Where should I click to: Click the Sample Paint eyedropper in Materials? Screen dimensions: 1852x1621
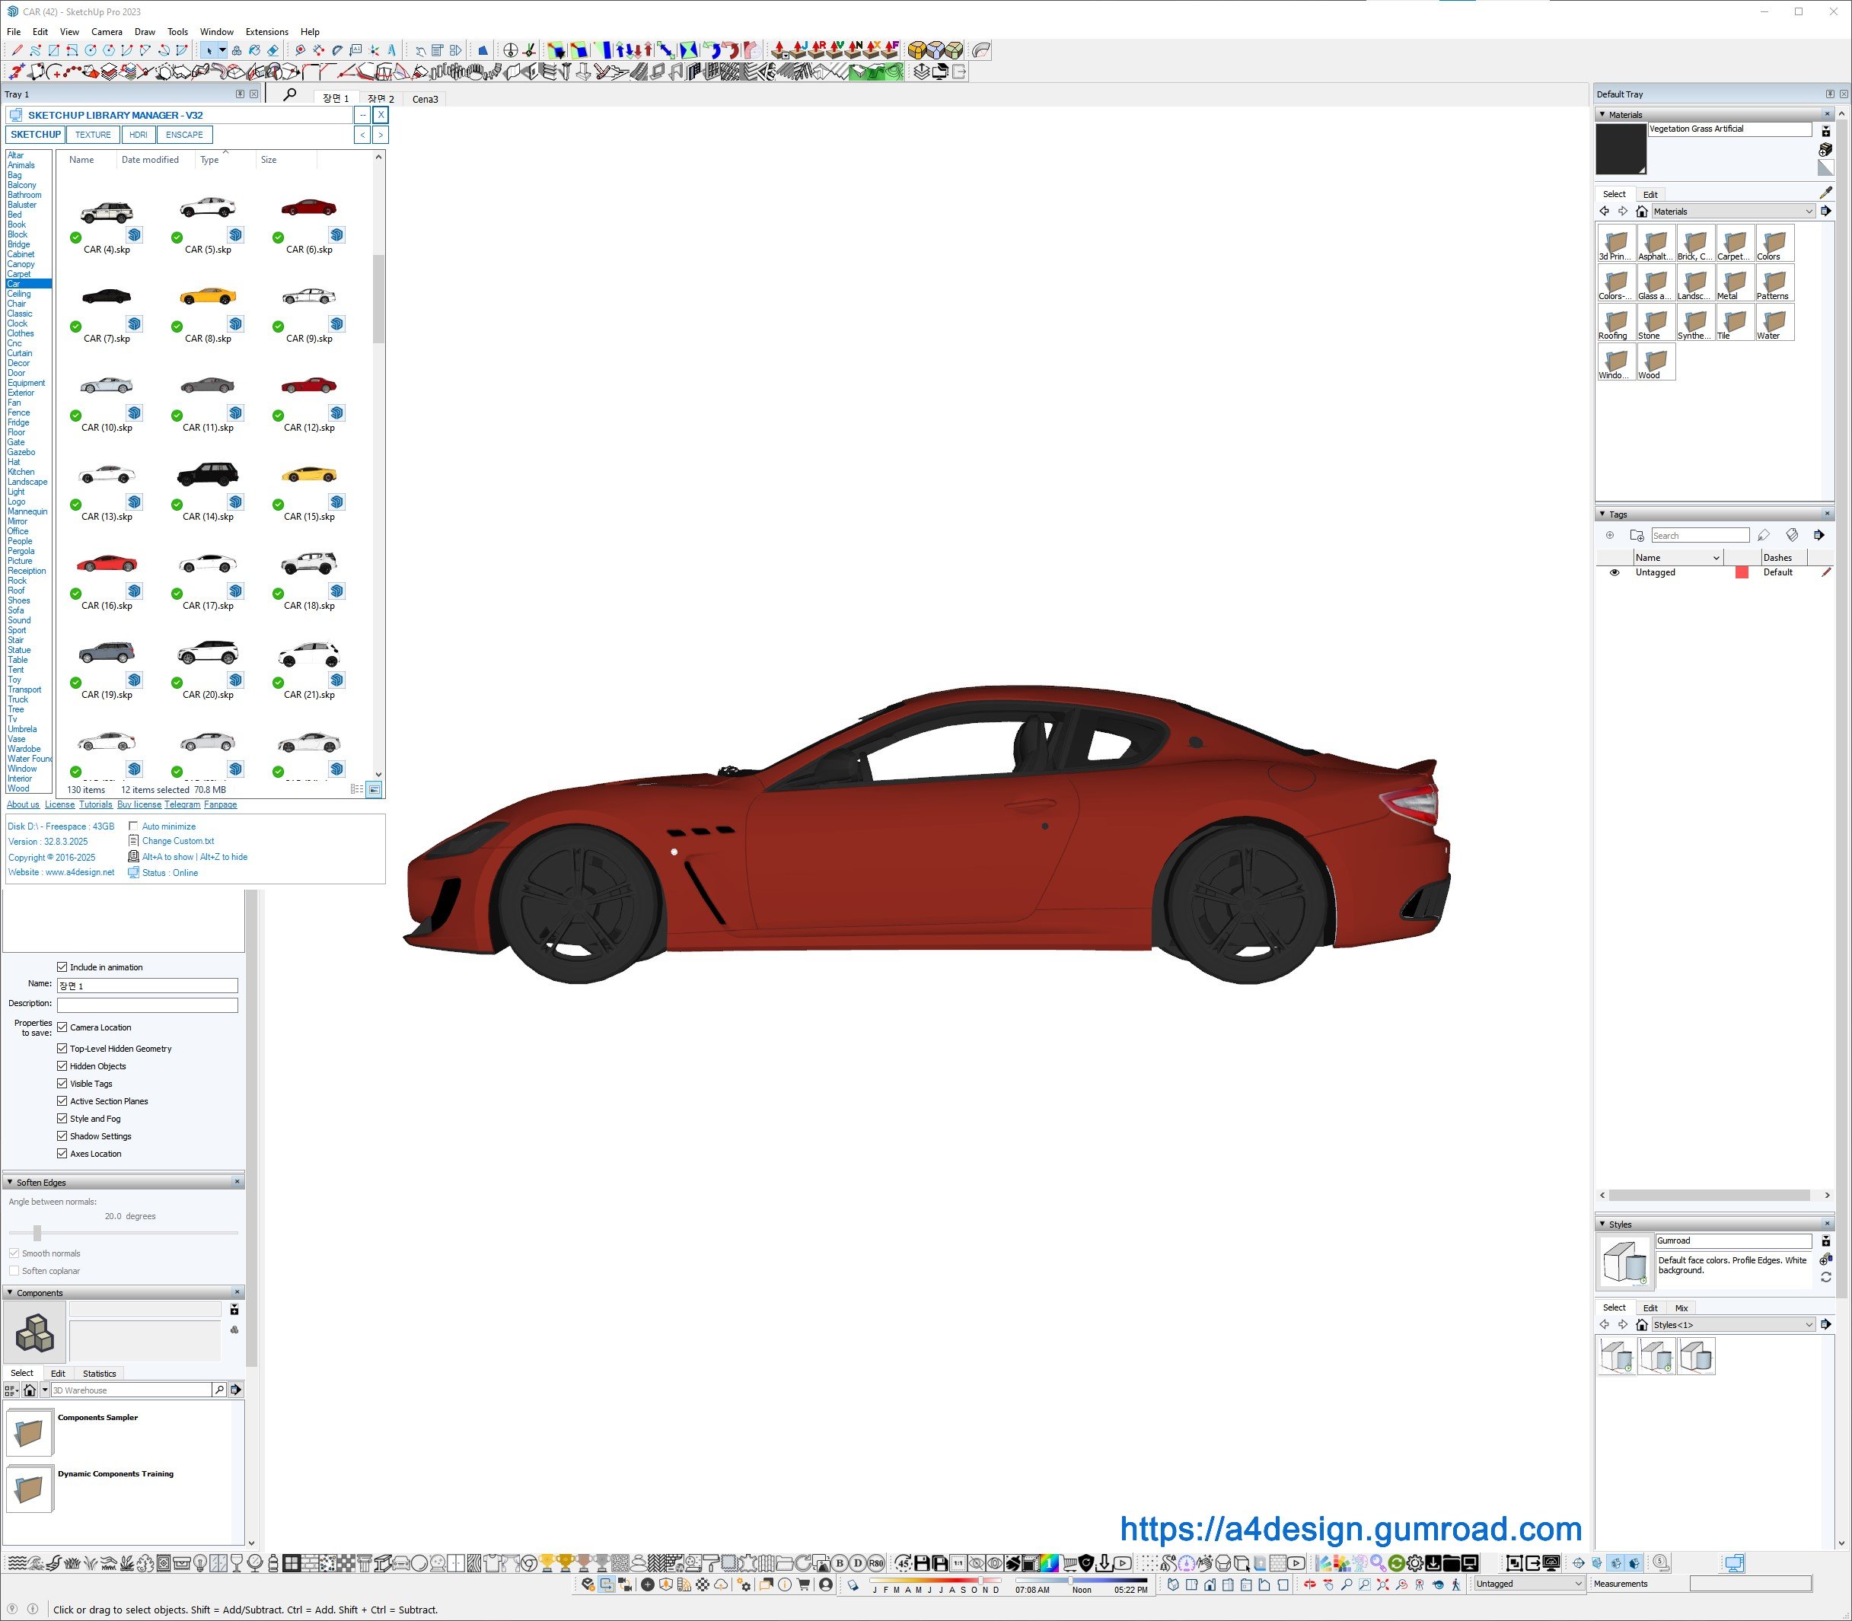point(1826,193)
